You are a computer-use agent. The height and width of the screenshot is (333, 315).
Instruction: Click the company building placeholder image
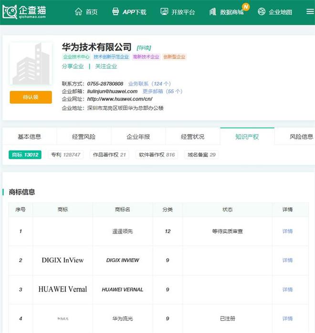[31, 63]
